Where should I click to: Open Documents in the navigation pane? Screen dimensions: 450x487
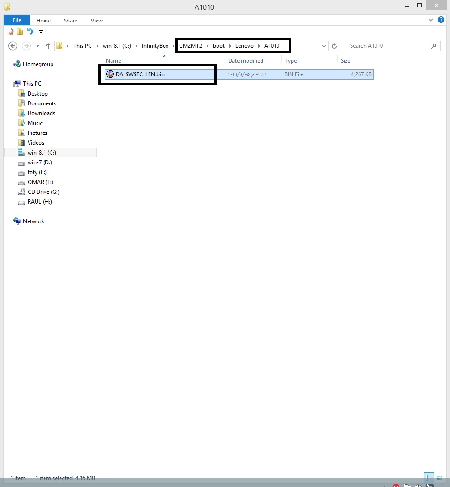tap(42, 103)
